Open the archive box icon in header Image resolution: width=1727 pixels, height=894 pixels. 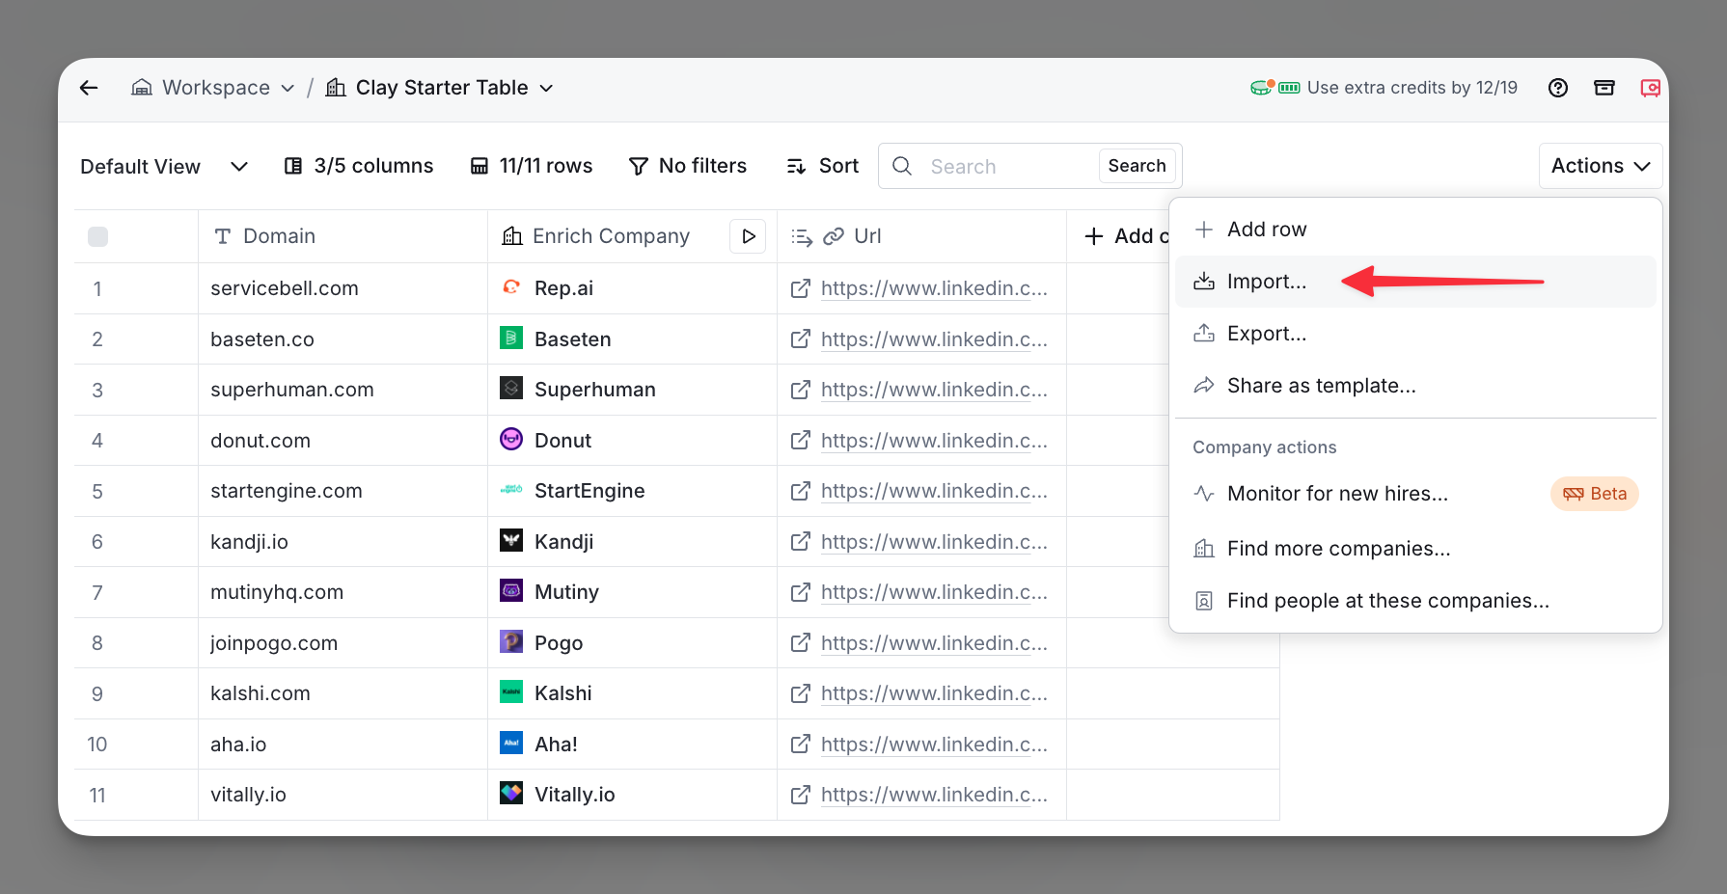1604,88
